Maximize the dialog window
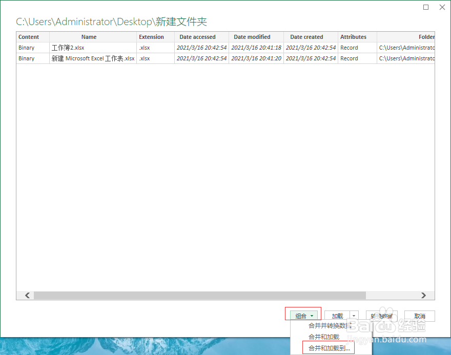The height and width of the screenshot is (355, 451). point(426,7)
